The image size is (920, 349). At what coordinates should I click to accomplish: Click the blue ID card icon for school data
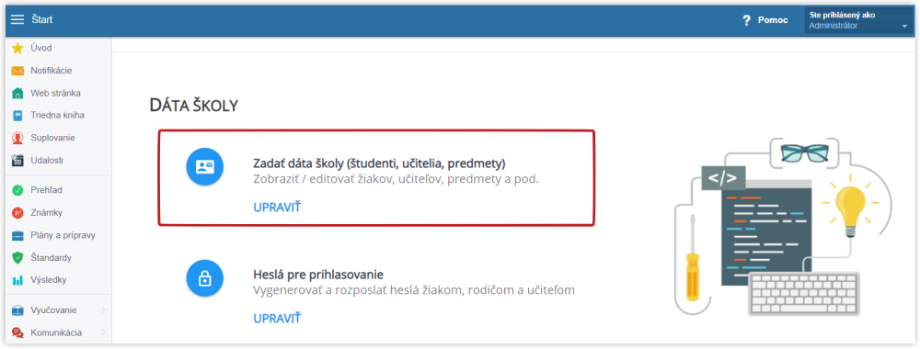click(x=205, y=167)
